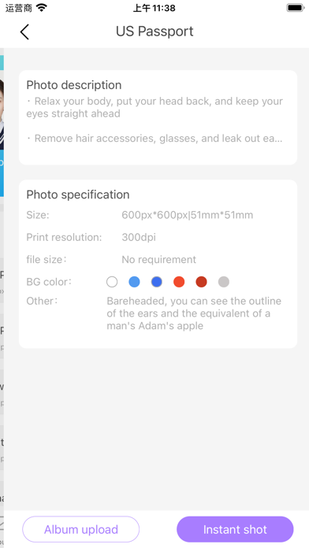Select the bright red background color
Screen dimensions: 309x548
179,282
